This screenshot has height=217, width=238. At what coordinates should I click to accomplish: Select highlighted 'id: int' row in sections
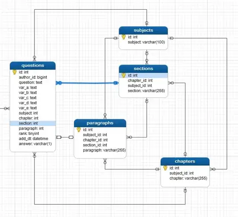[143, 76]
